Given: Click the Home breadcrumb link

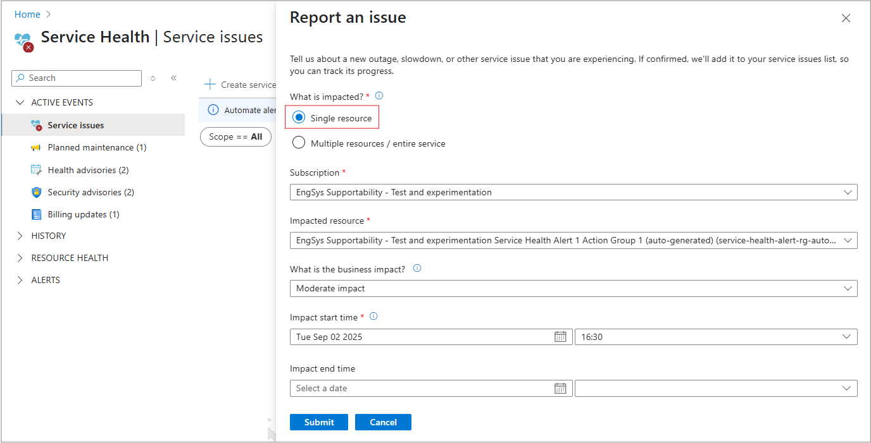Looking at the screenshot, I should point(27,15).
